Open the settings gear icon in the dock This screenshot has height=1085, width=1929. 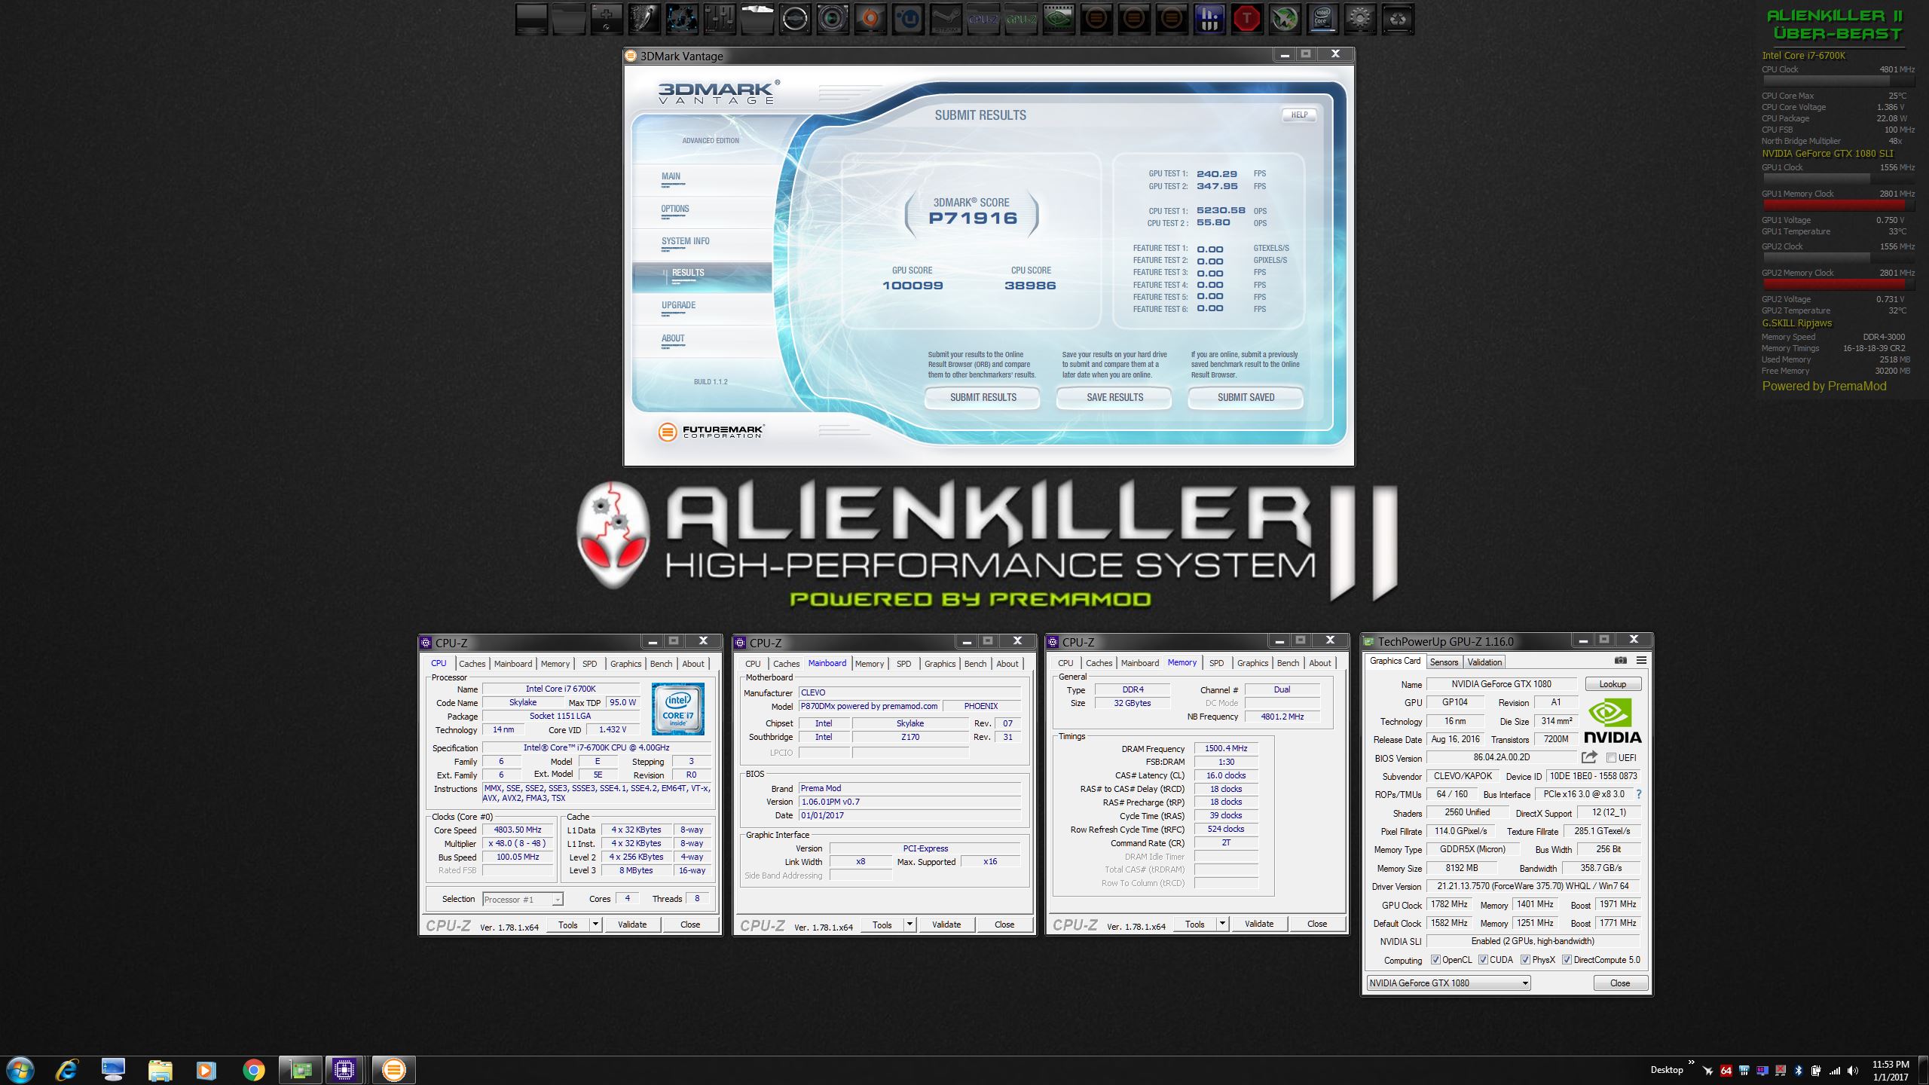(1360, 19)
